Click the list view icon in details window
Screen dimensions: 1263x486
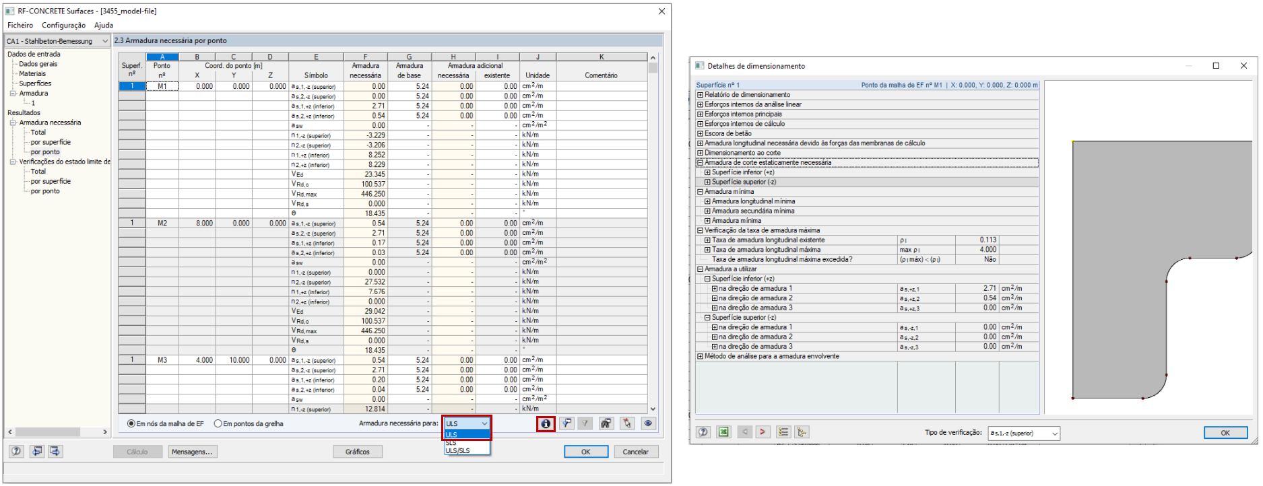pos(783,432)
